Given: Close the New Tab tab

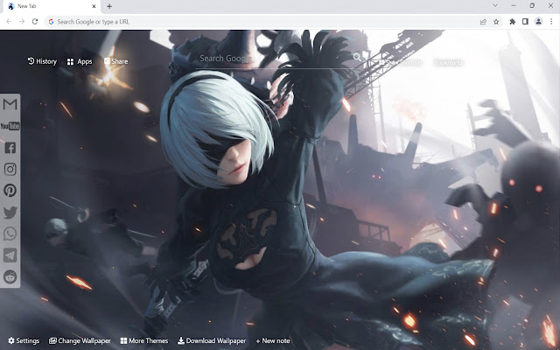Looking at the screenshot, I should pos(94,6).
